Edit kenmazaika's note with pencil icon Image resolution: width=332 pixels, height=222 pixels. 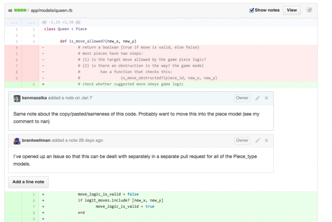coord(257,98)
